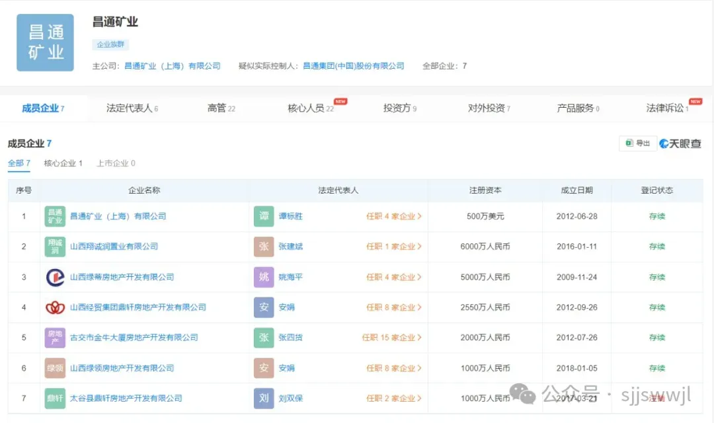Click the 全部企业: 7 text

click(x=444, y=66)
